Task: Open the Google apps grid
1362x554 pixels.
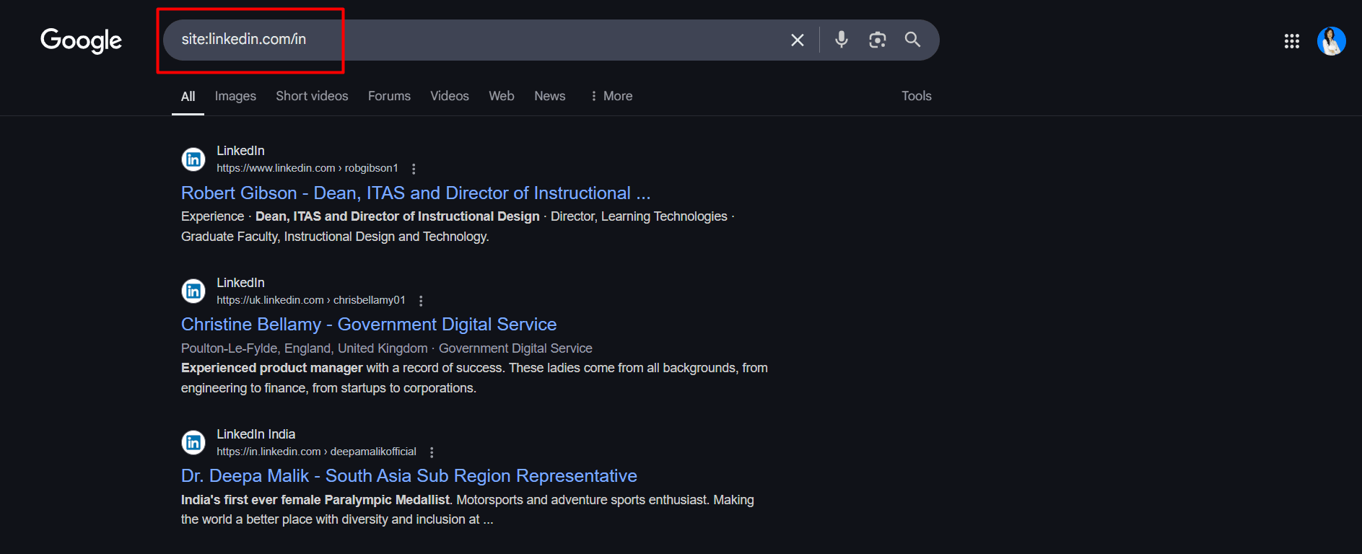Action: pos(1291,41)
